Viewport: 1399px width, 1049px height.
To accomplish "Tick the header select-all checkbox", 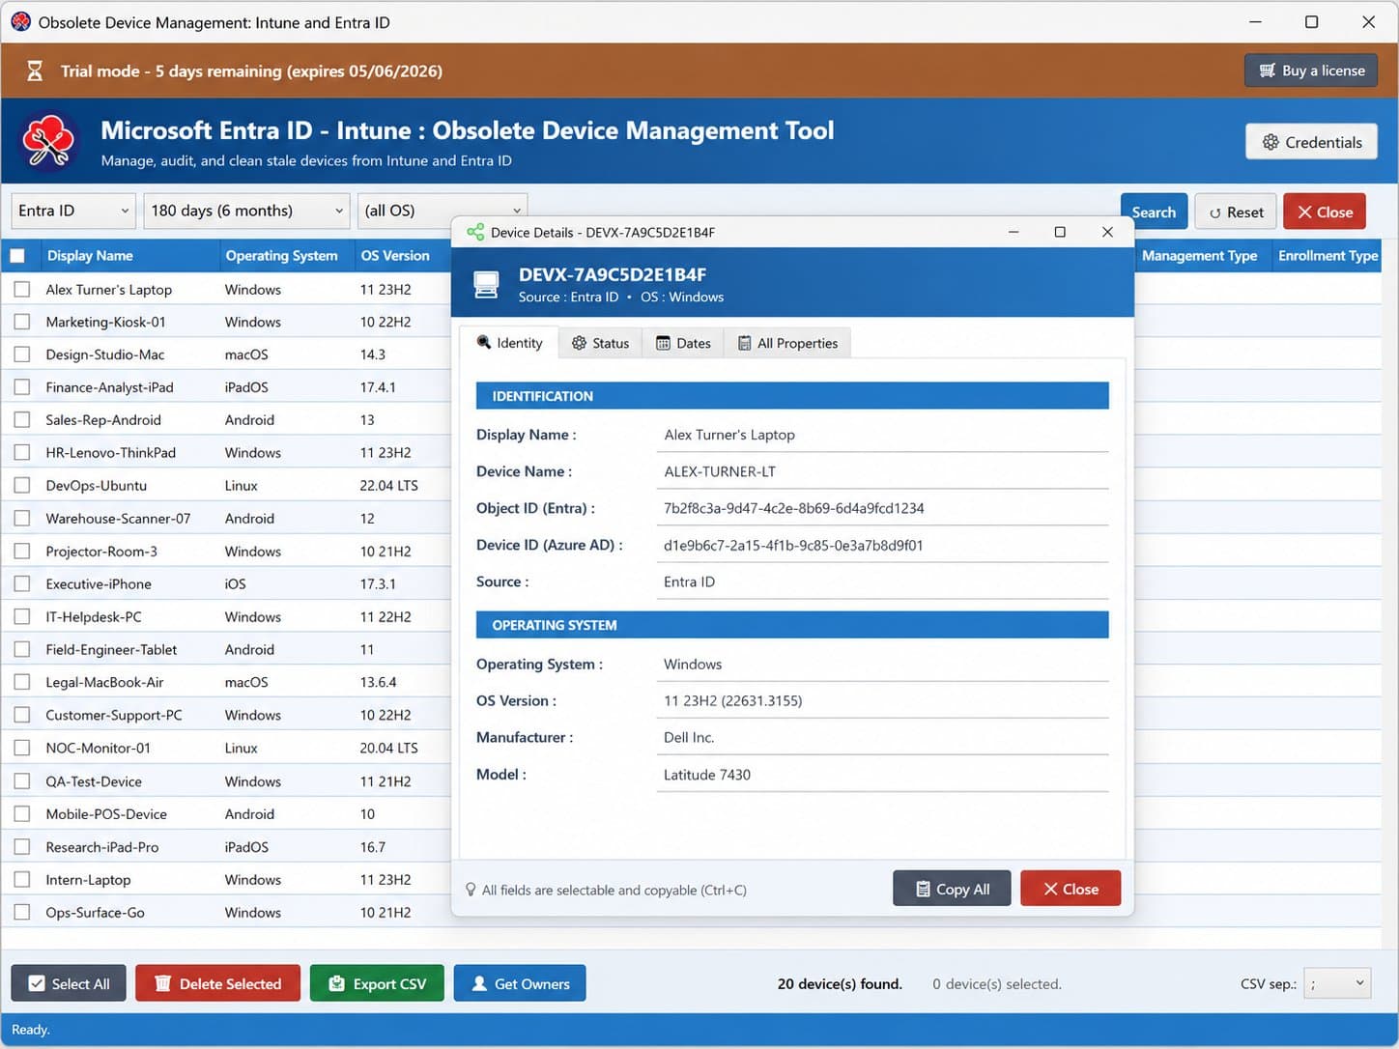I will click(17, 256).
